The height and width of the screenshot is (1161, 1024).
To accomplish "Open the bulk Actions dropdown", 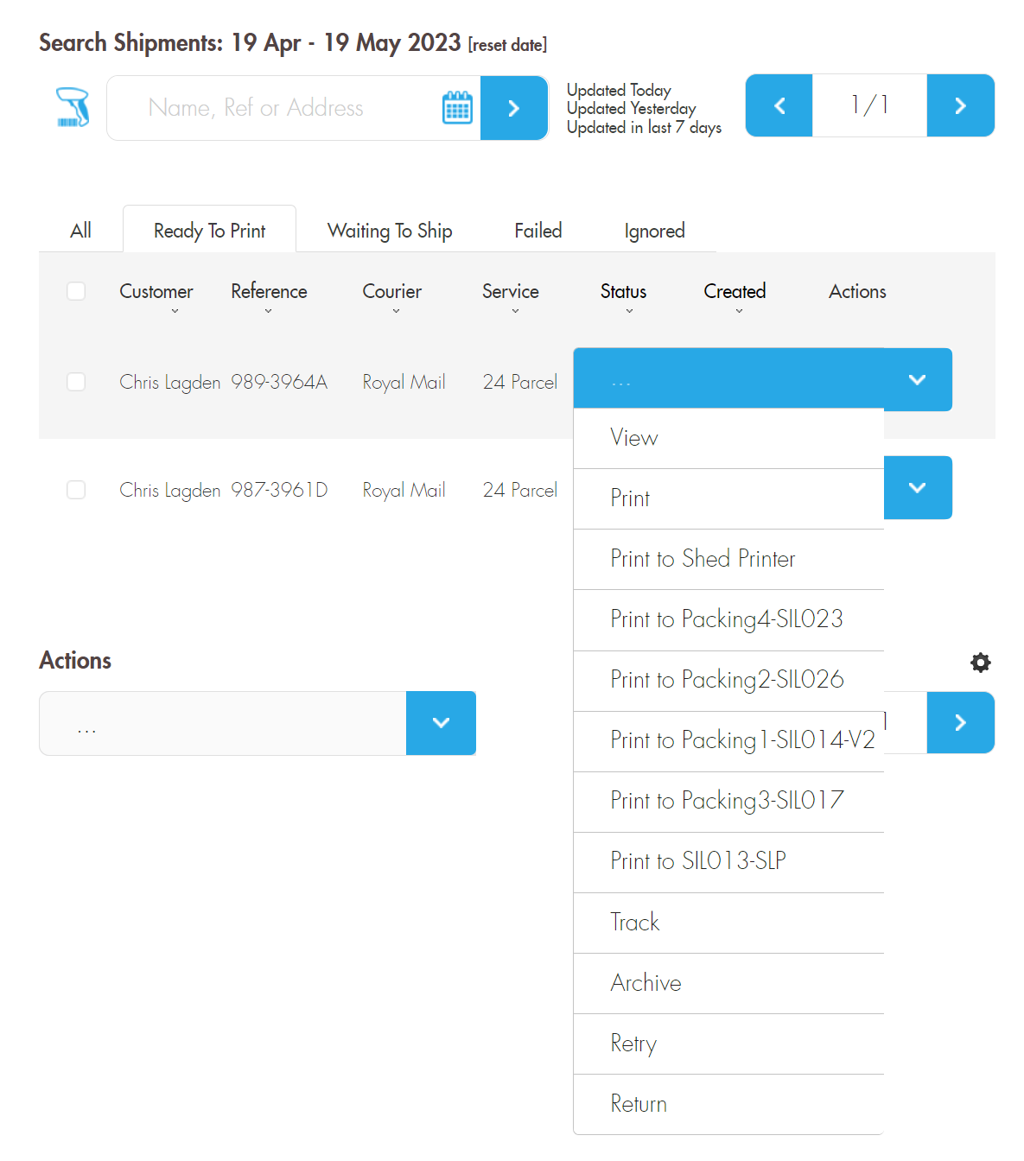I will click(x=441, y=723).
